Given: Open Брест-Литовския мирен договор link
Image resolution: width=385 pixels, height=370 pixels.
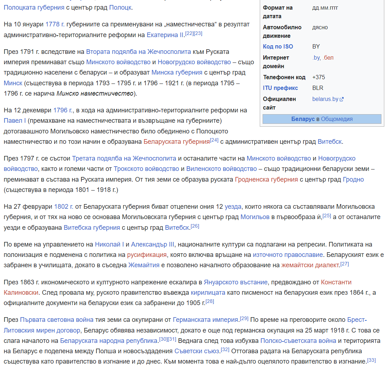Looking at the screenshot, I should pyautogui.click(x=42, y=330).
